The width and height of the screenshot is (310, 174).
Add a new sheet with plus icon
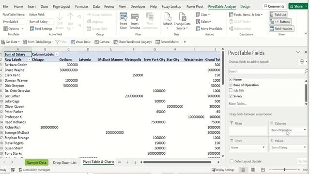127,162
